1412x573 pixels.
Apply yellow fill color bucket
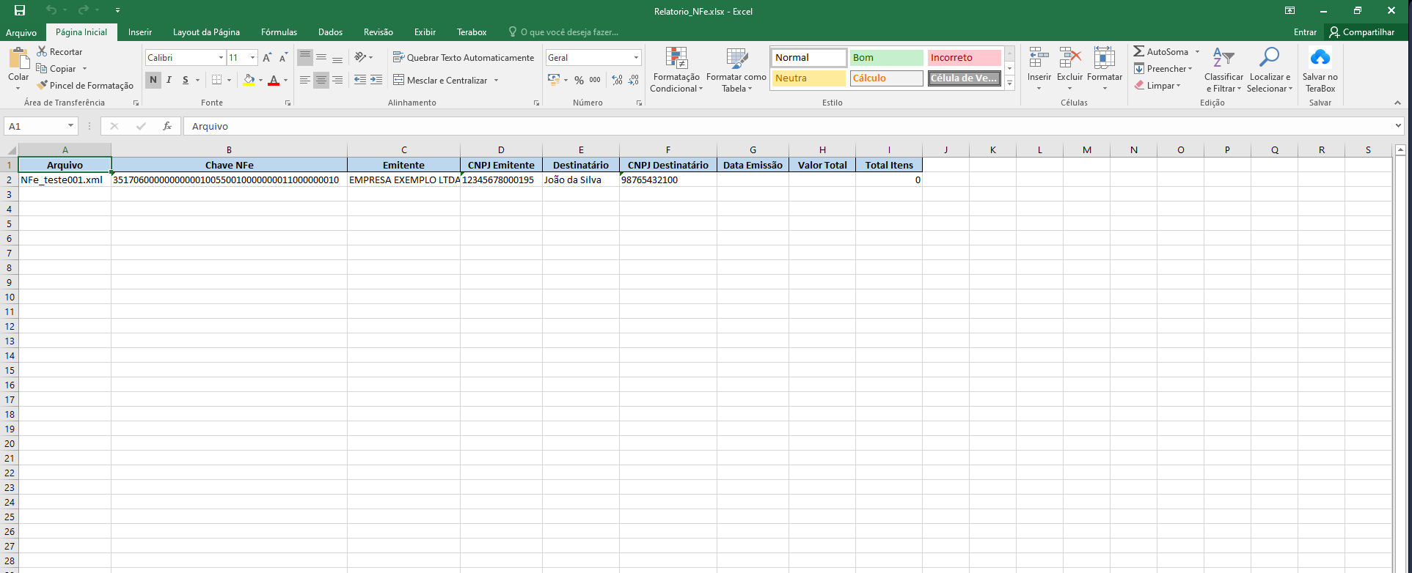pos(249,80)
